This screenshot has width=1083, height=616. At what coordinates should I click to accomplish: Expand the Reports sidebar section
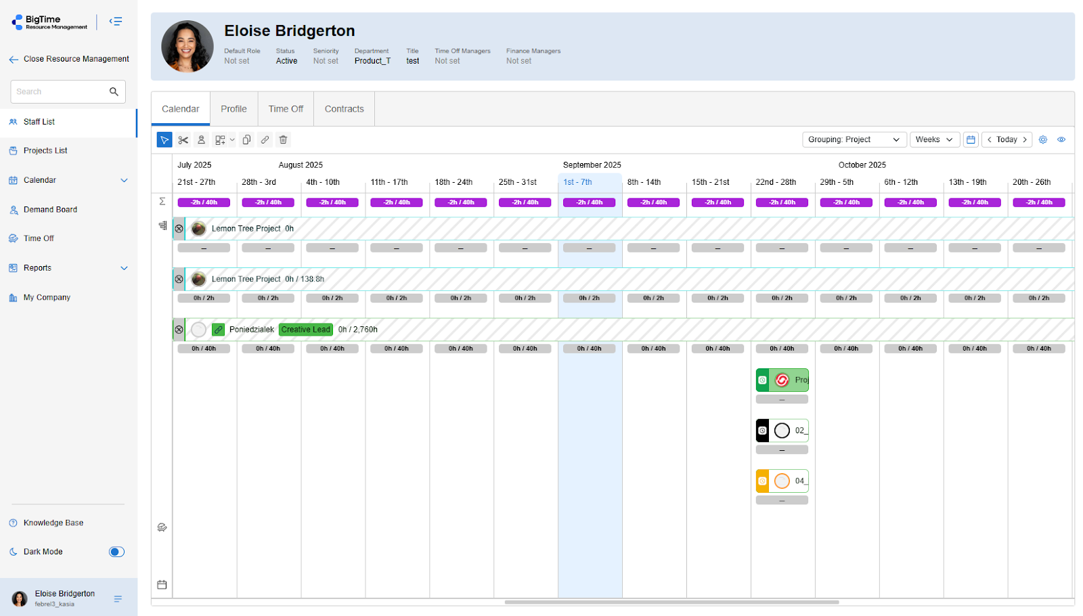124,268
